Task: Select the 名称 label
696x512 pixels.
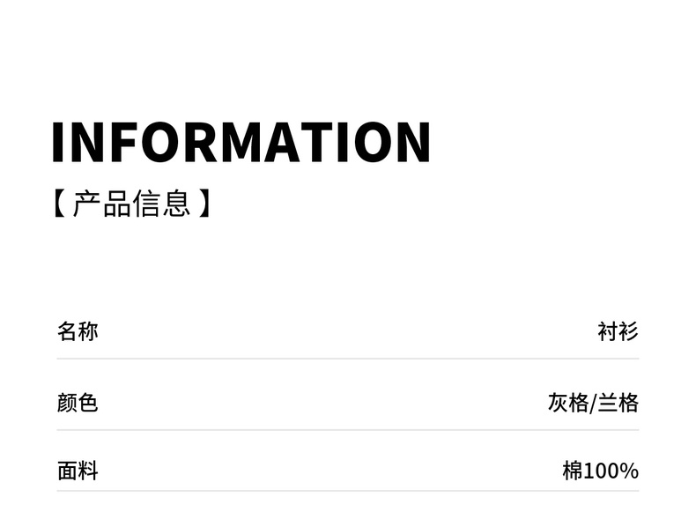Action: [x=78, y=332]
